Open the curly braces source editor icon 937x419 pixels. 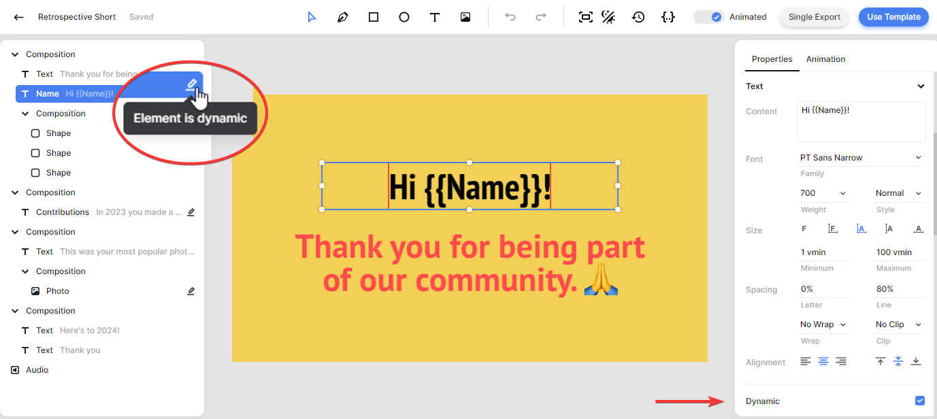tap(668, 17)
